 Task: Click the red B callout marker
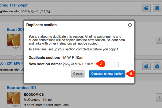[131, 74]
